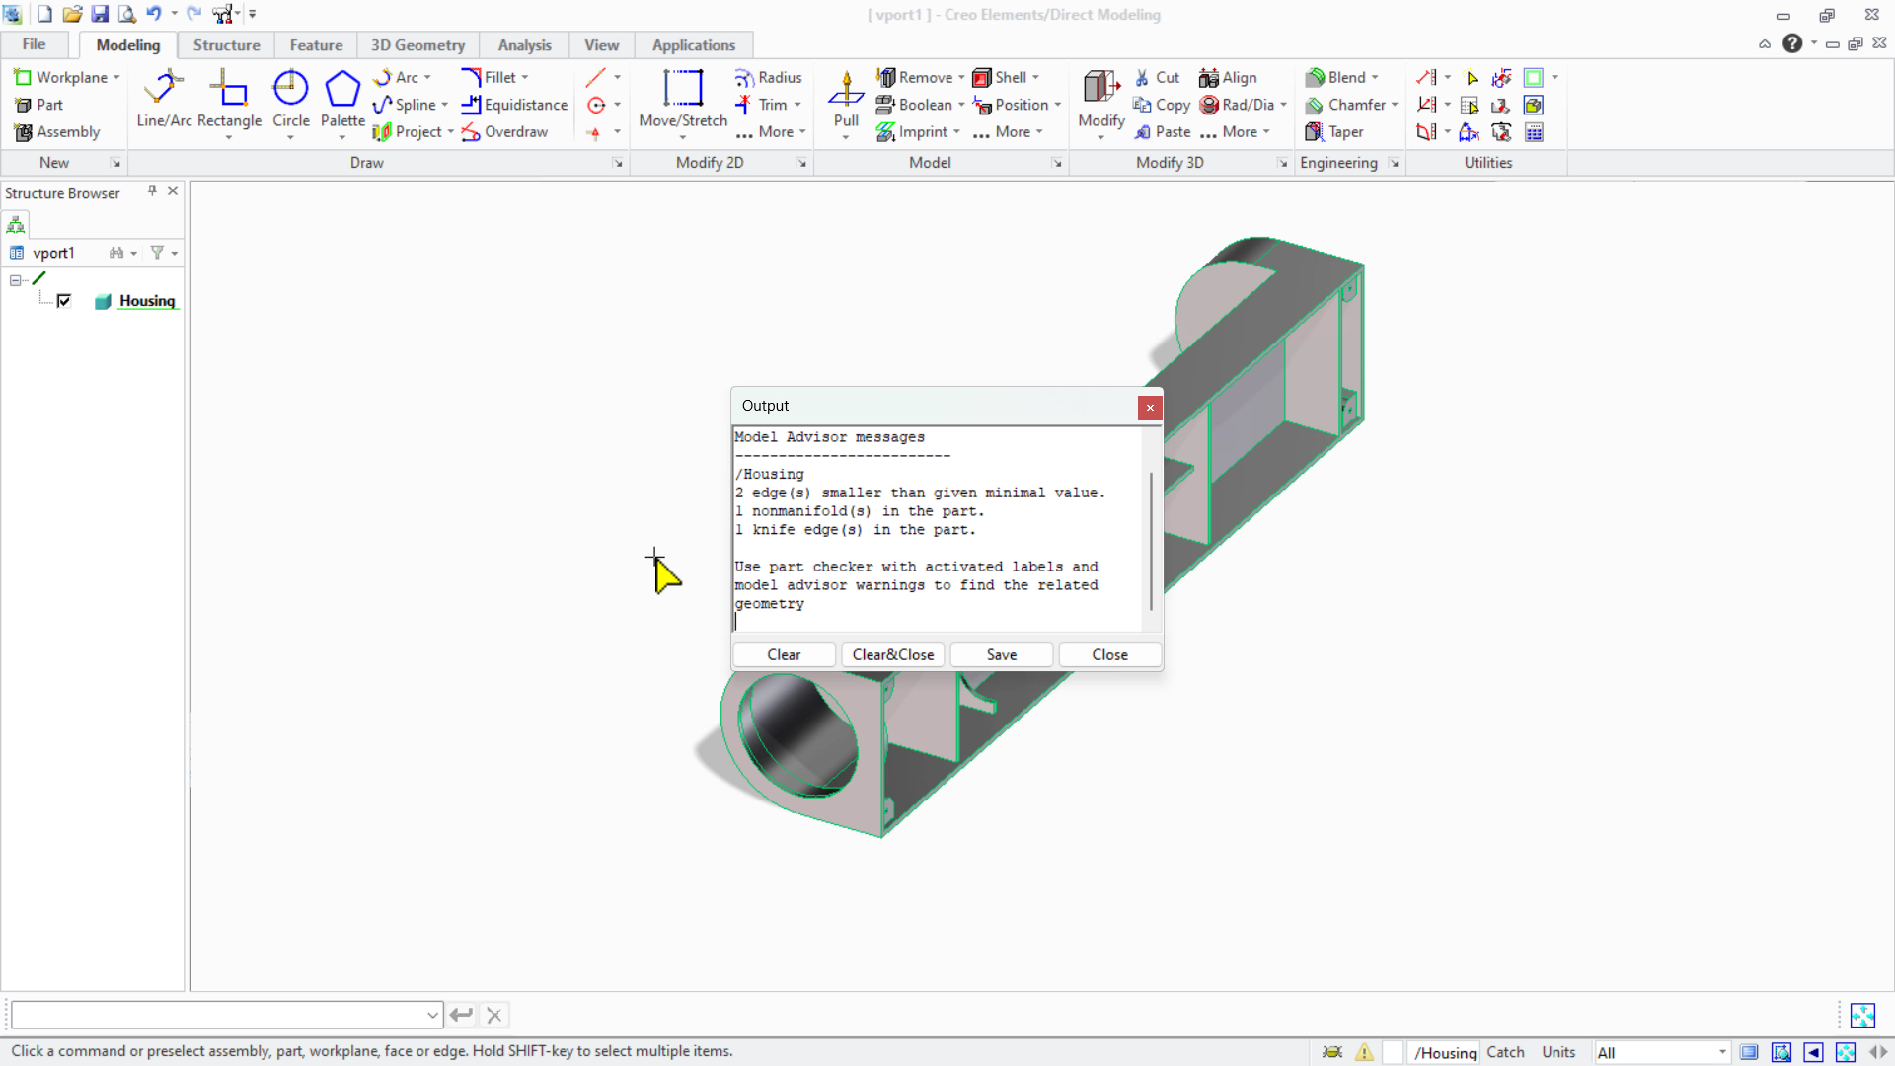Click the Save icon in quick access toolbar
Image resolution: width=1895 pixels, height=1066 pixels.
(x=100, y=14)
